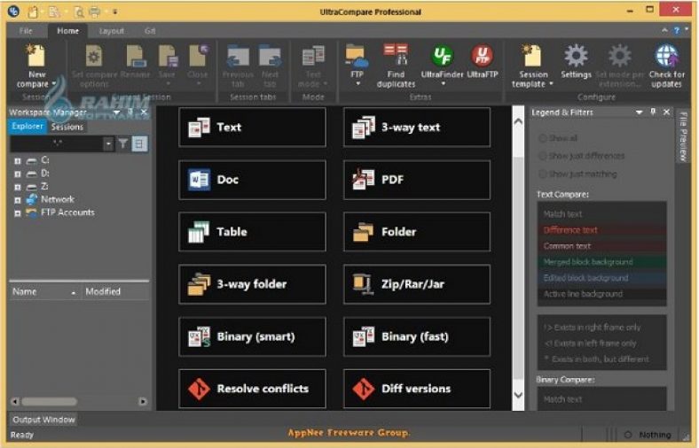Open the FTP tool

(x=357, y=65)
